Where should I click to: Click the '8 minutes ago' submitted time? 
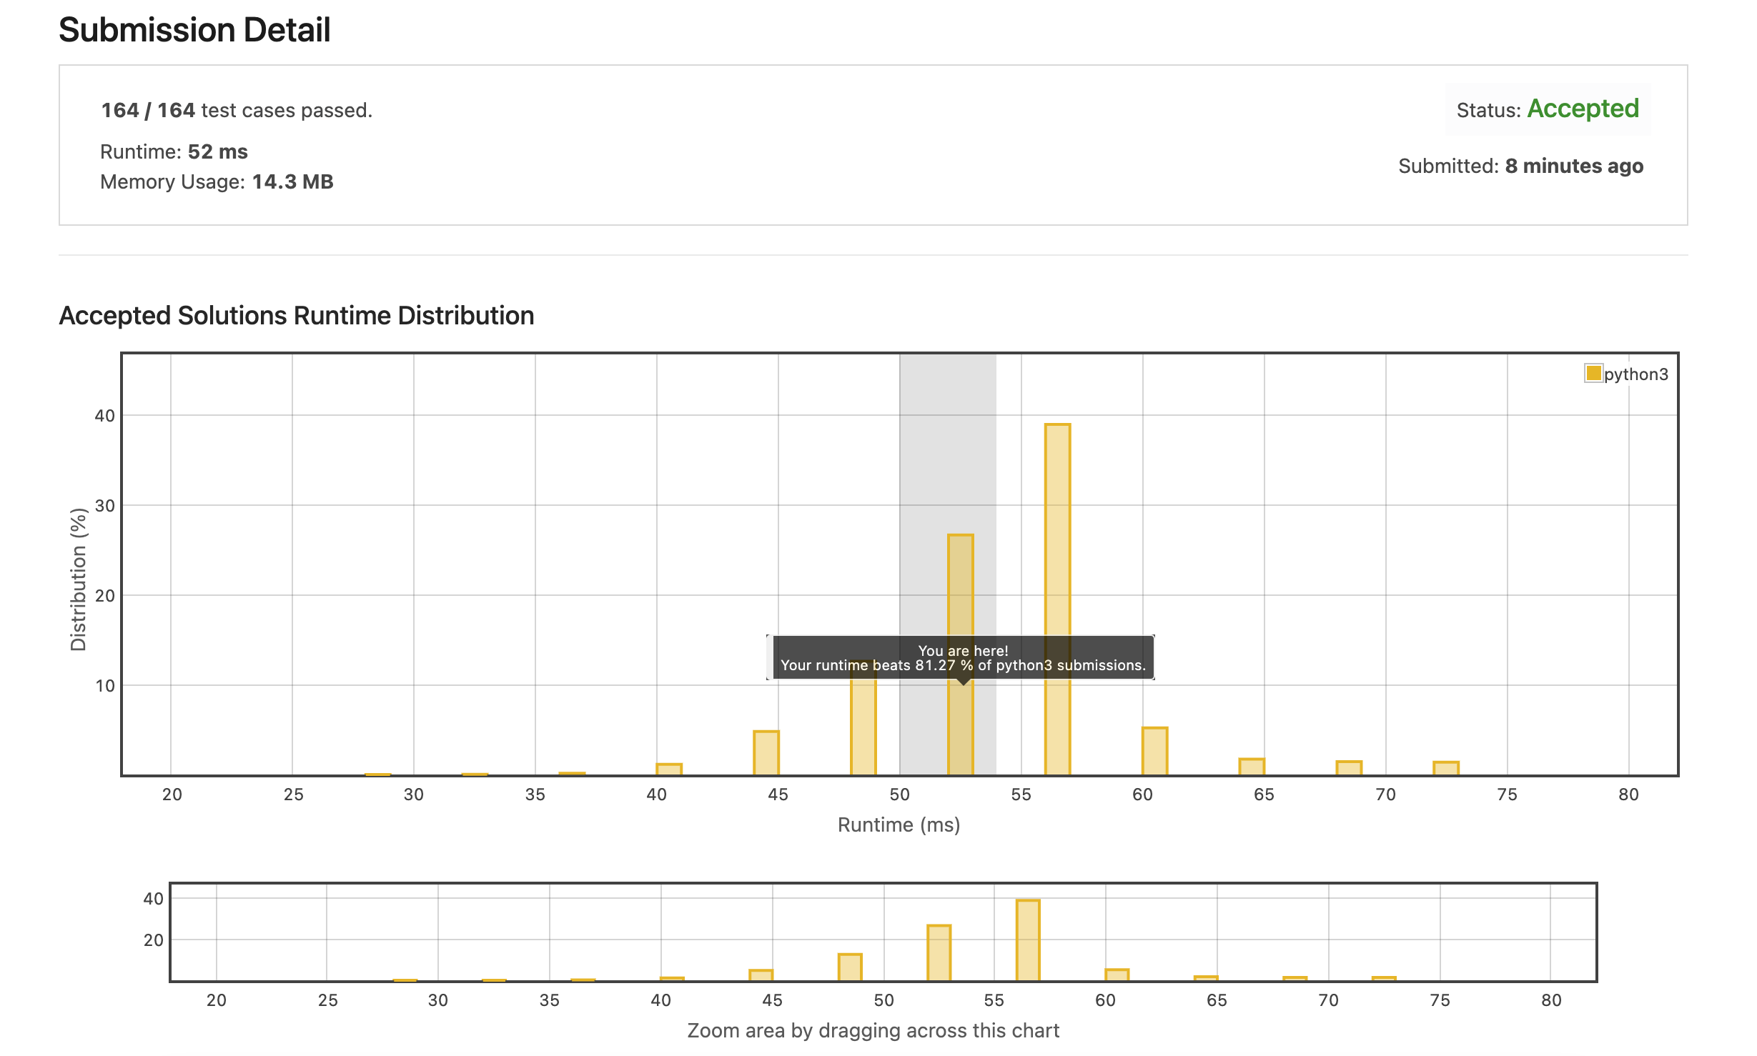pyautogui.click(x=1574, y=166)
